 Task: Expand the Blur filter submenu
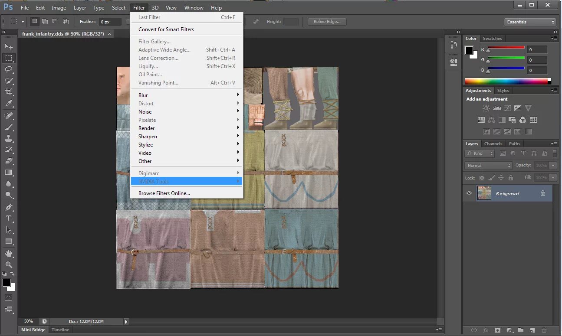pyautogui.click(x=186, y=95)
